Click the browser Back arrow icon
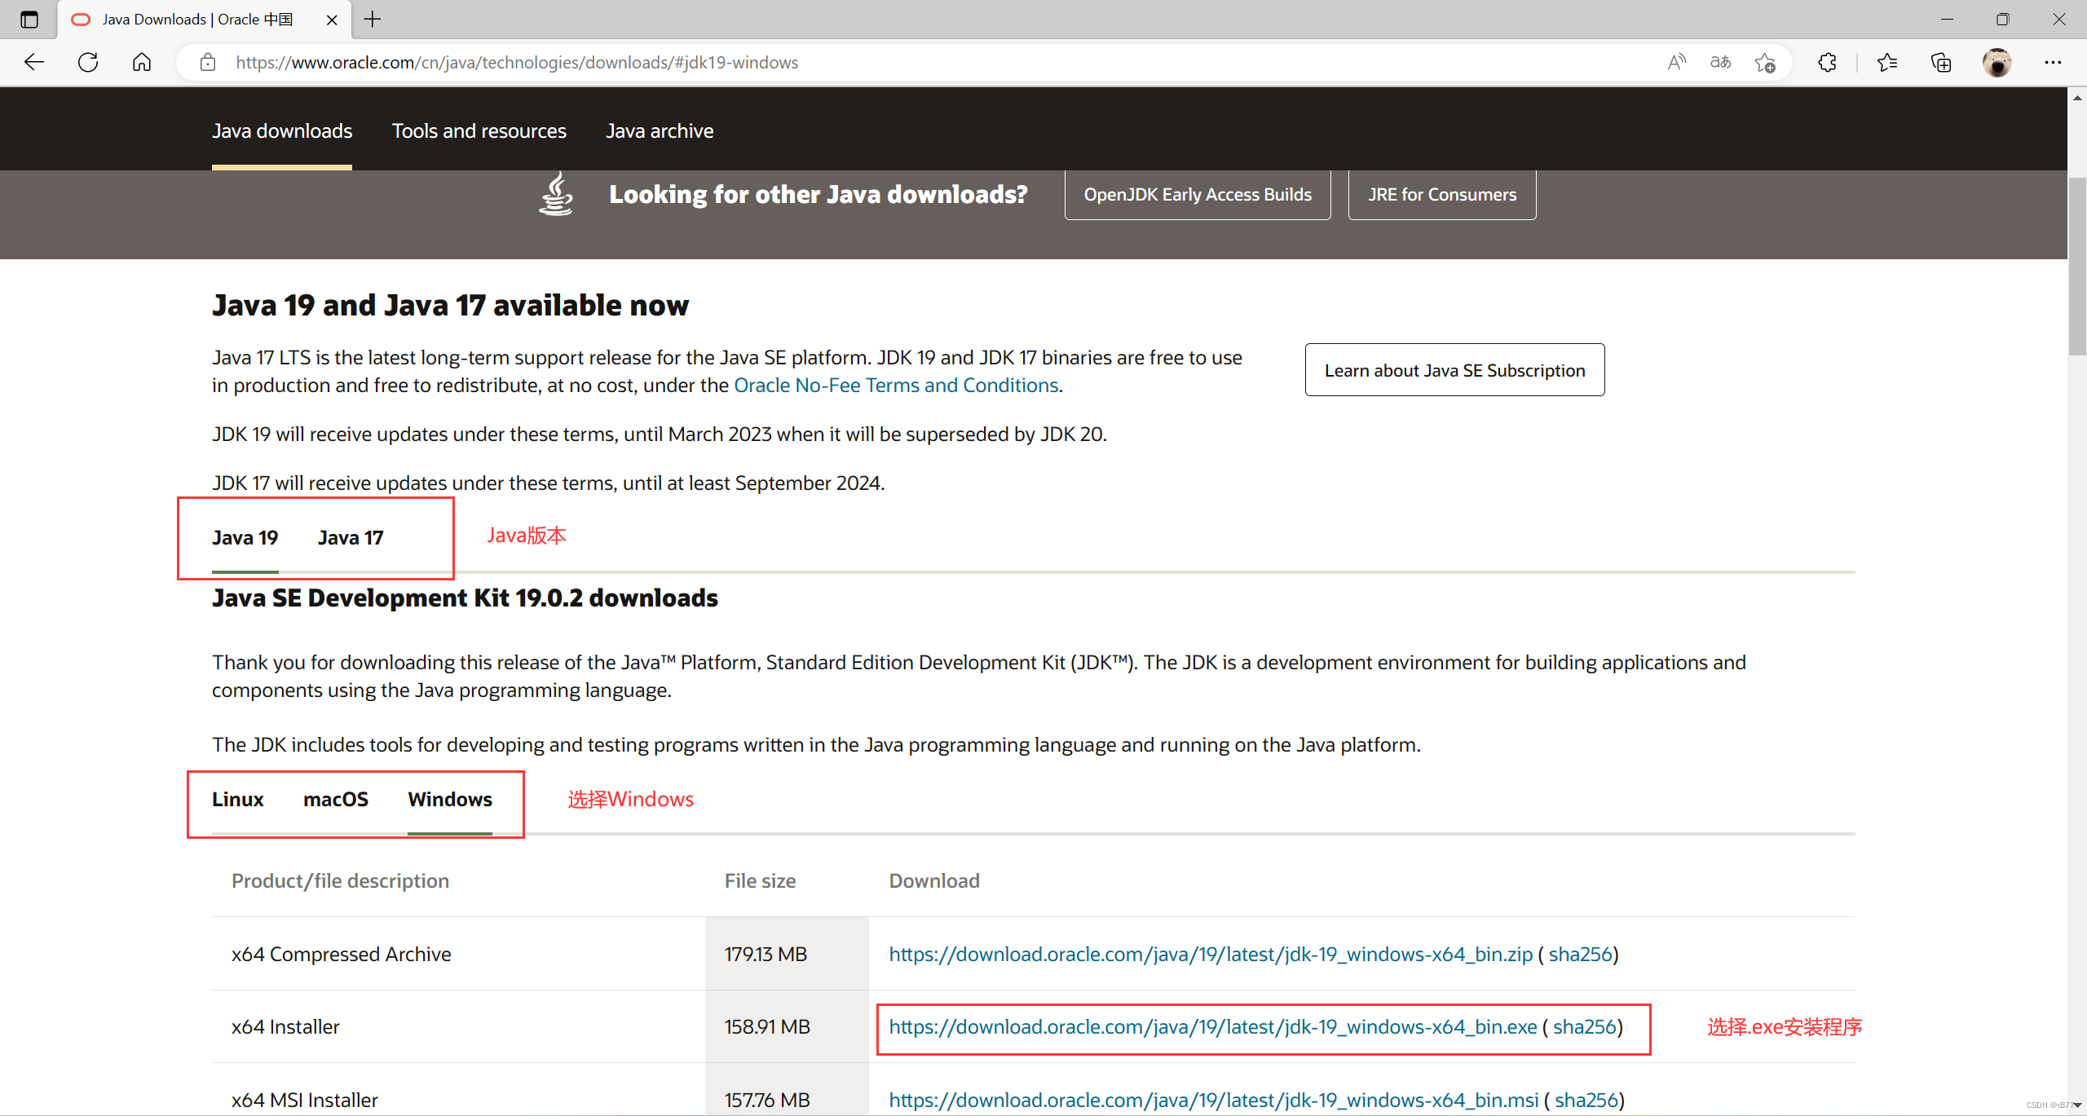Screen dimensions: 2087x1116 pos(34,62)
